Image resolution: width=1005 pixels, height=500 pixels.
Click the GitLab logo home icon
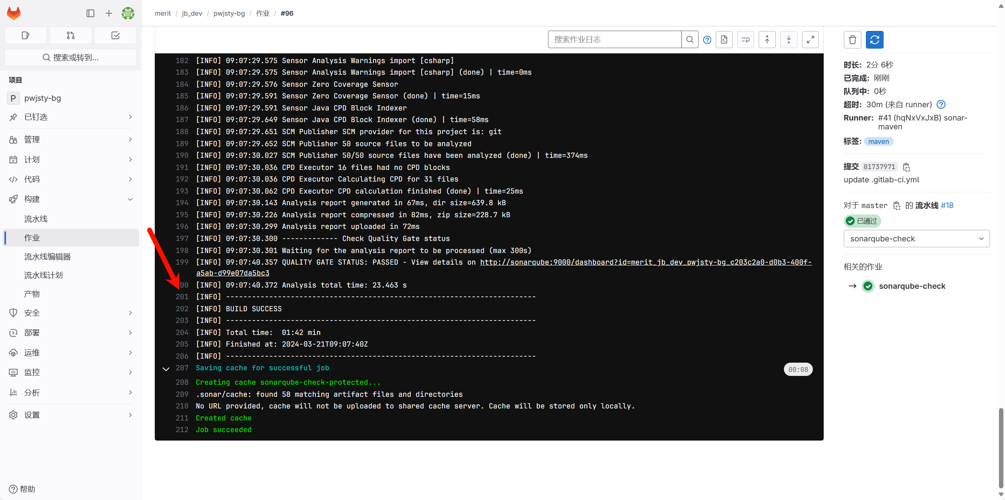pos(14,13)
